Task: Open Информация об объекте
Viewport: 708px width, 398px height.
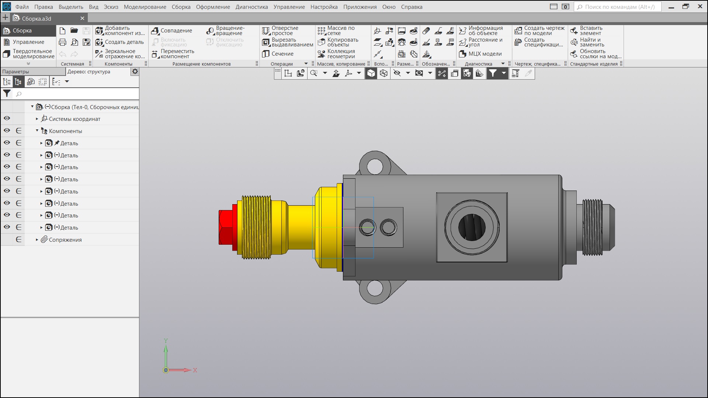Action: [481, 31]
